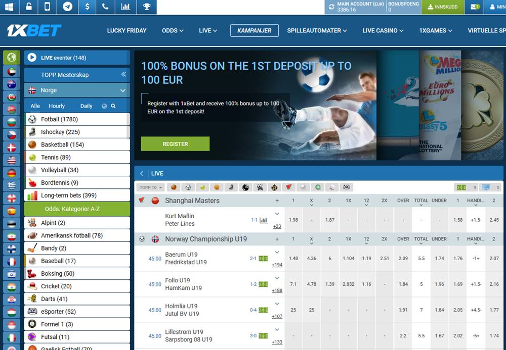
Task: Click the INNSKUDD deposit button
Action: [442, 7]
